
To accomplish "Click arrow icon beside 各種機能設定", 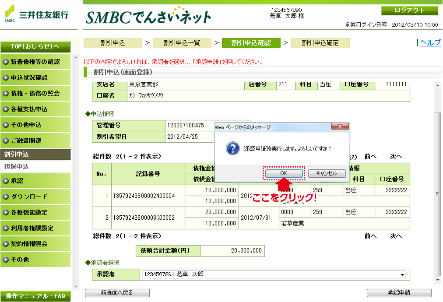I will tap(6, 212).
